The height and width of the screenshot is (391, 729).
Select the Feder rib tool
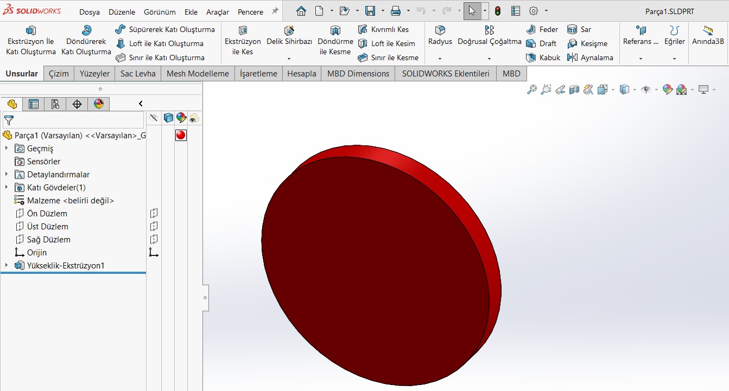click(542, 29)
